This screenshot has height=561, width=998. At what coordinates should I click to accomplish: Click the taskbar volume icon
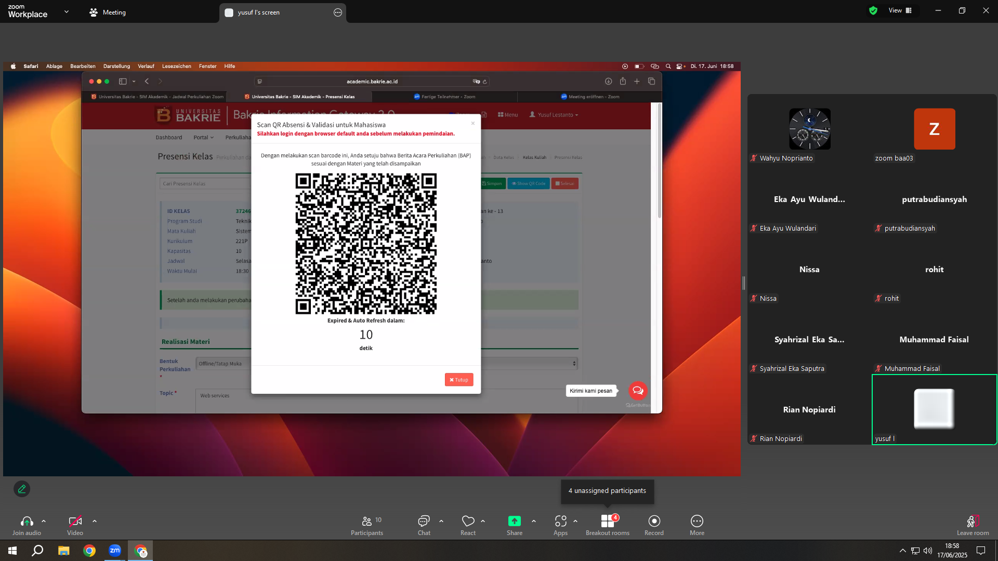click(x=928, y=551)
